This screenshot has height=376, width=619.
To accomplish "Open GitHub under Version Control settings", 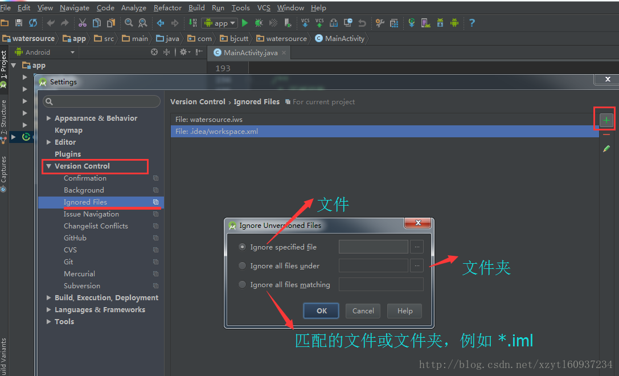I will [75, 238].
